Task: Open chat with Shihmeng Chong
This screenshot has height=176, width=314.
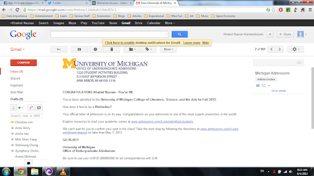Action: (26, 145)
